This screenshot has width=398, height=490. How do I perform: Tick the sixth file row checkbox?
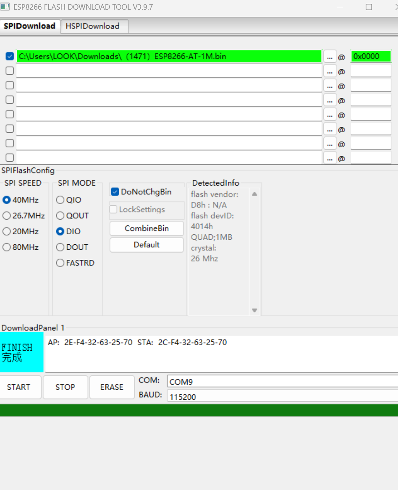tap(10, 128)
